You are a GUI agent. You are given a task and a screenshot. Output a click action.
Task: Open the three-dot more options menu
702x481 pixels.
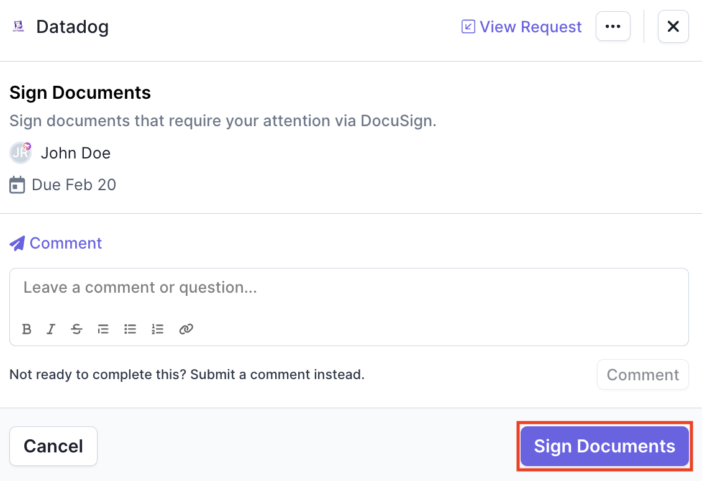(613, 27)
